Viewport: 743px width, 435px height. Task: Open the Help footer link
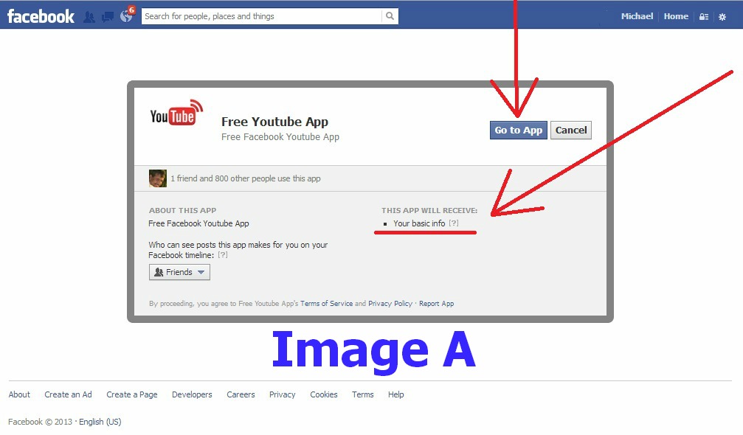396,394
